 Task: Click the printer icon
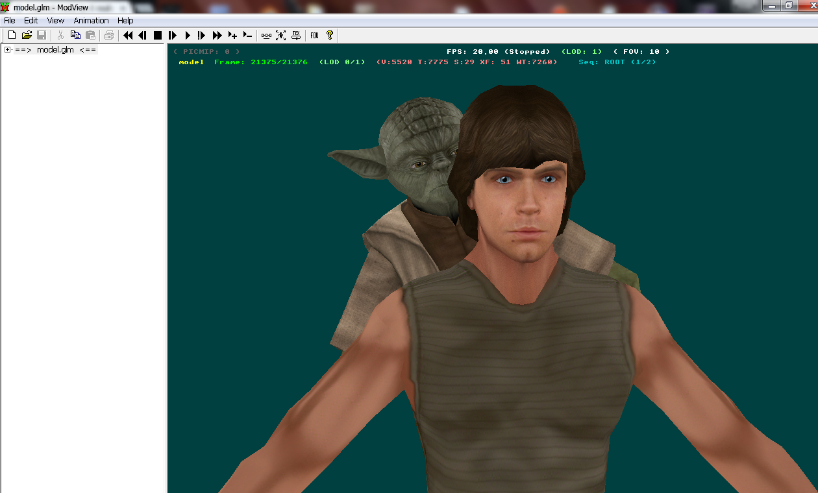tap(109, 35)
